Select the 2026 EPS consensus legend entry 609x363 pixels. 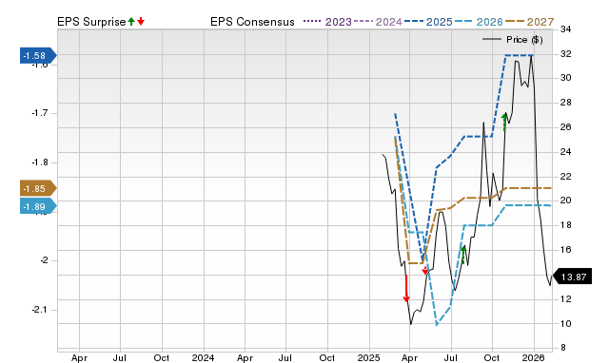(x=479, y=22)
